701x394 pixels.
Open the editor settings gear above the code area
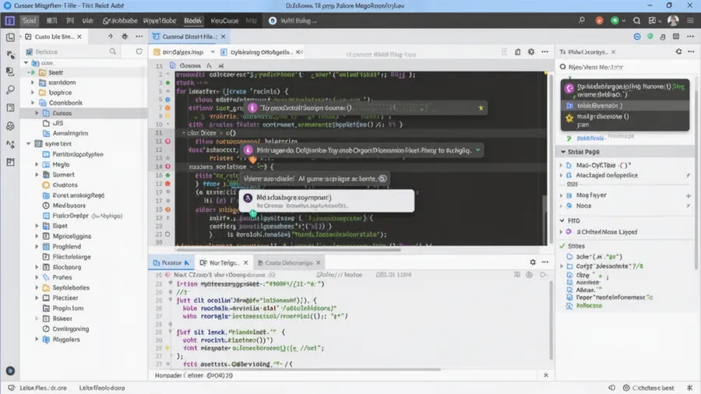(531, 52)
